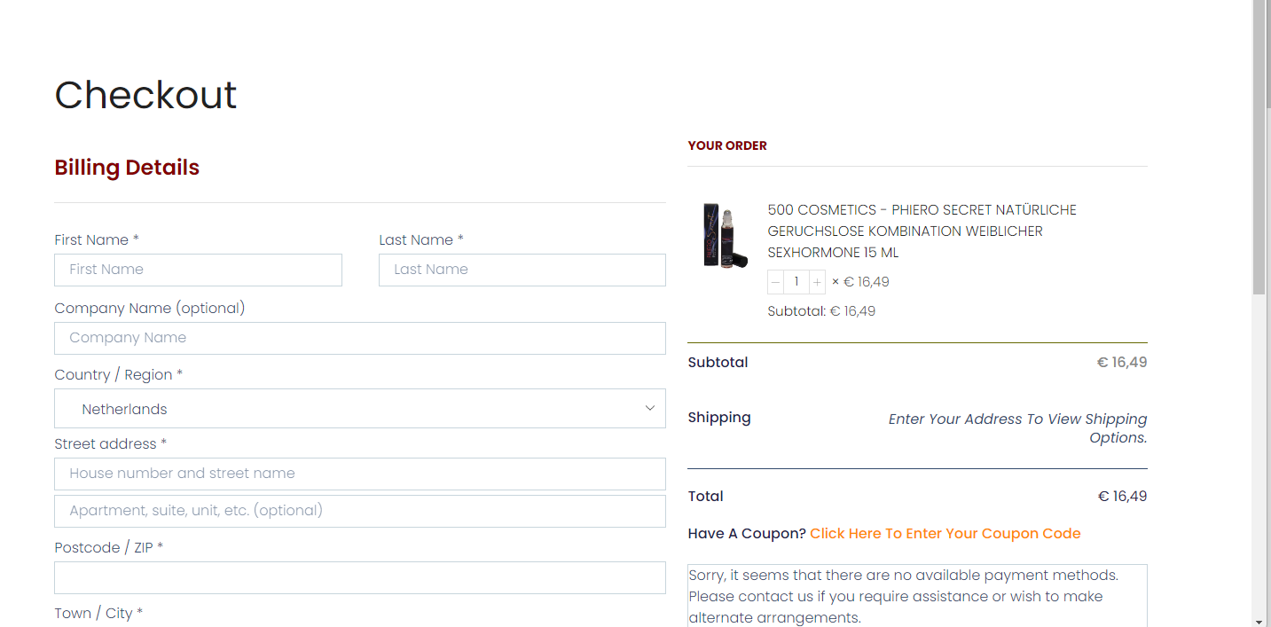Click the no payment methods notice

916,596
